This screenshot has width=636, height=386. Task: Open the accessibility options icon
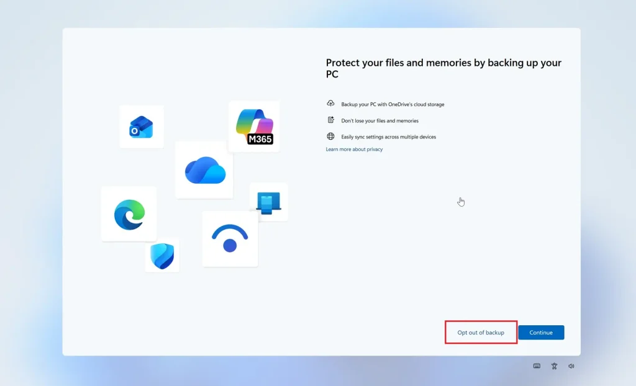point(554,366)
